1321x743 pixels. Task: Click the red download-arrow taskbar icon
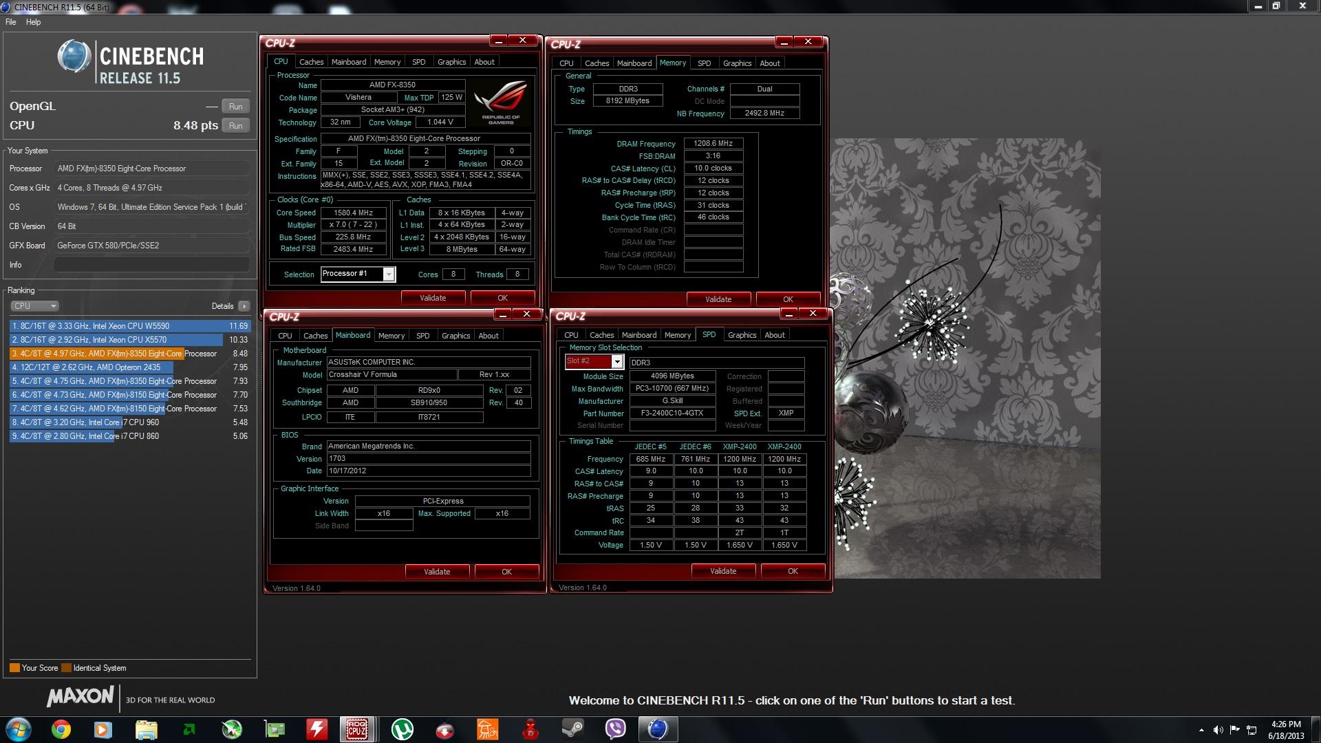tap(445, 729)
